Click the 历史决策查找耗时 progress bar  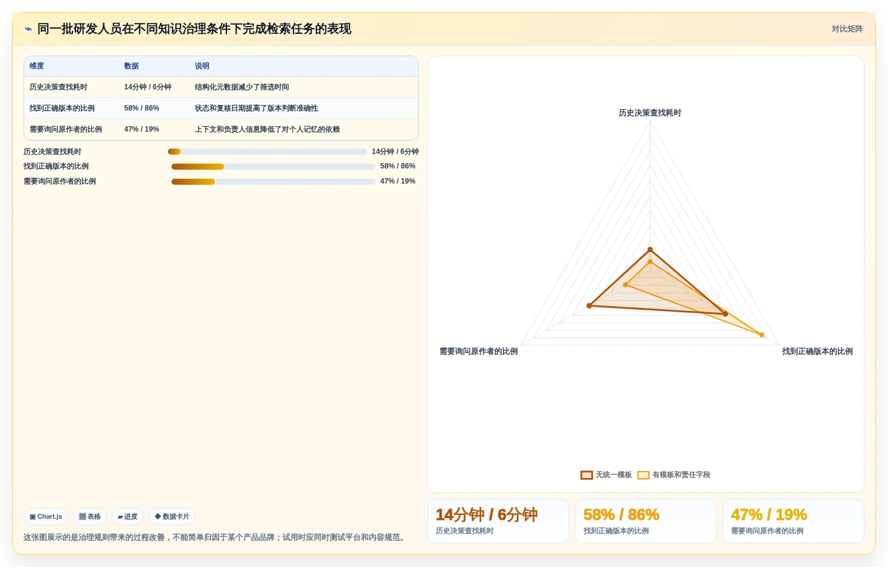pyautogui.click(x=267, y=152)
